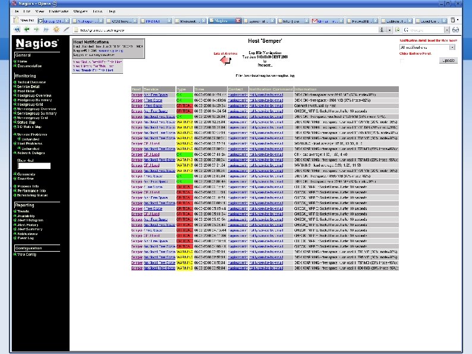Click the Service column header
472x354 pixels.
pos(159,89)
